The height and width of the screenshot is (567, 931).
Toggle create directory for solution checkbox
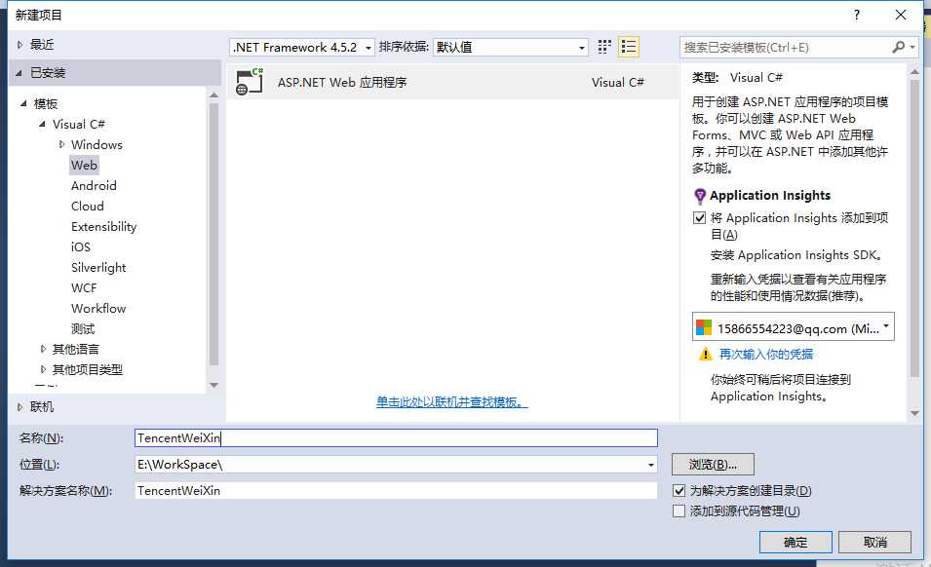tap(679, 490)
